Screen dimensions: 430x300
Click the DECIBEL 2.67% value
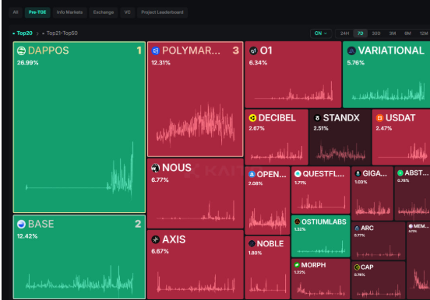coord(257,128)
